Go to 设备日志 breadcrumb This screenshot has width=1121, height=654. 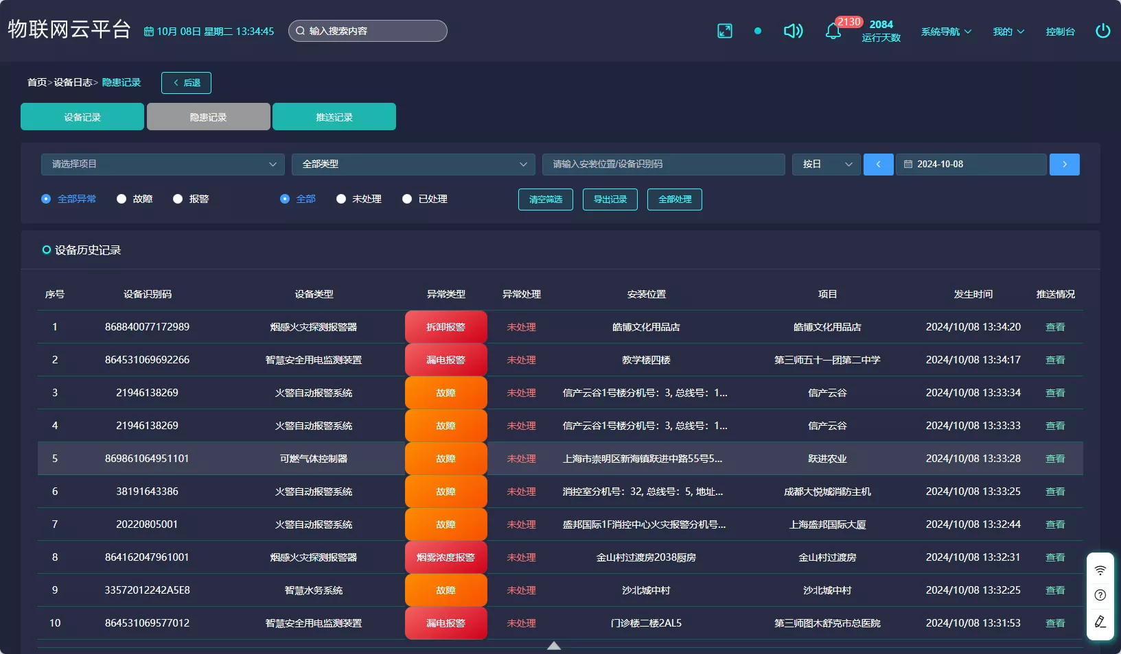73,82
